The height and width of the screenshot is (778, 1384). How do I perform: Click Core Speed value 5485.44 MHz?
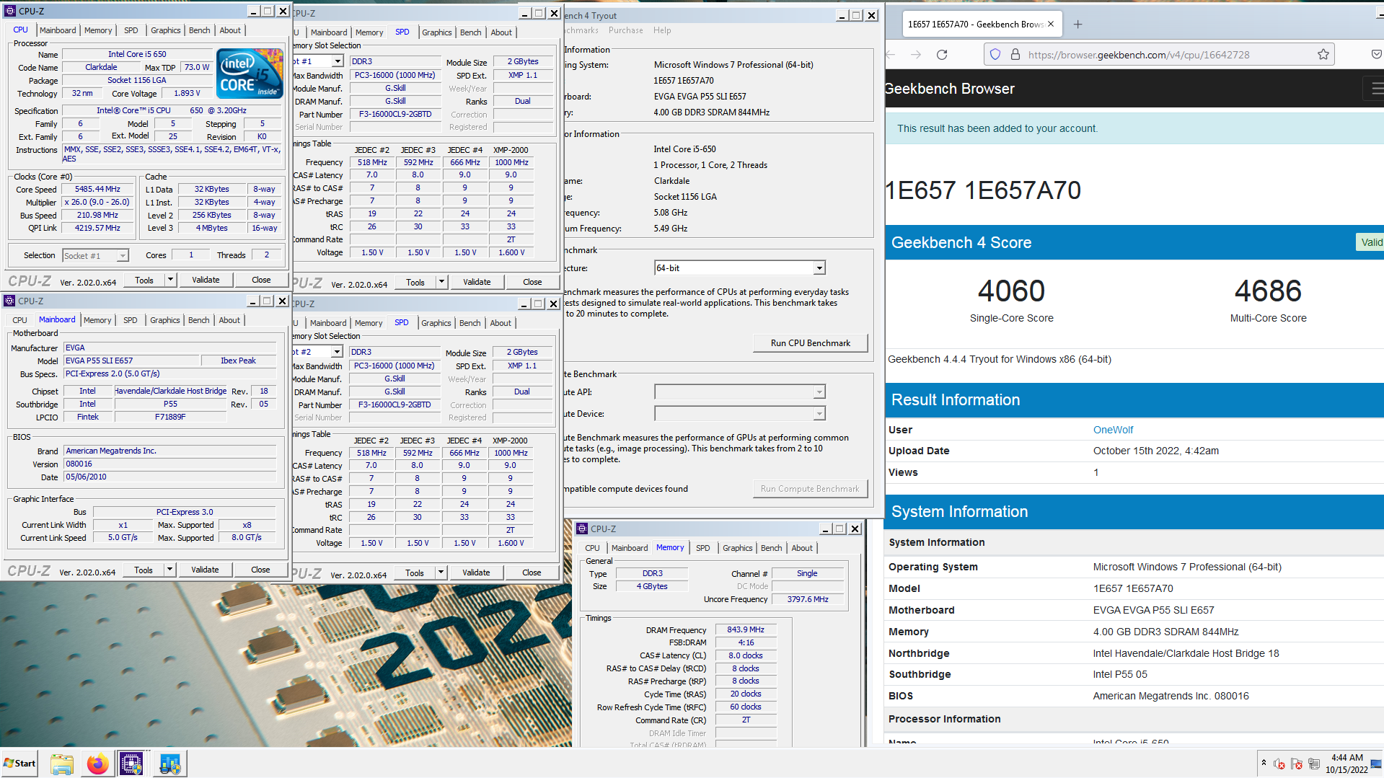(98, 190)
